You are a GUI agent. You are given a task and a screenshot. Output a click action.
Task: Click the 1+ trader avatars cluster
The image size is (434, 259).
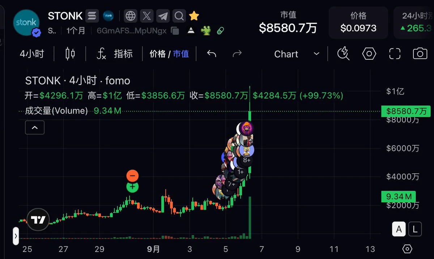[240, 172]
